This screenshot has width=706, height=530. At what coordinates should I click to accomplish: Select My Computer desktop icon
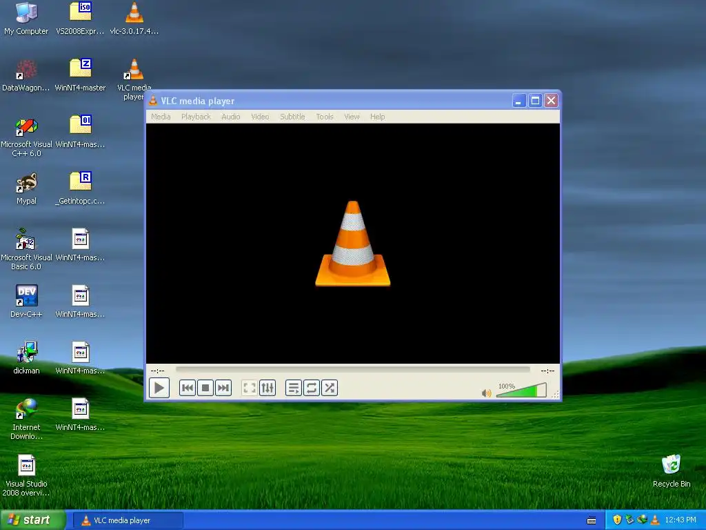[x=26, y=19]
